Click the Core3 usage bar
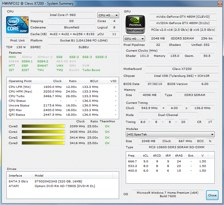The height and width of the screenshot is (205, 224). tap(43, 143)
